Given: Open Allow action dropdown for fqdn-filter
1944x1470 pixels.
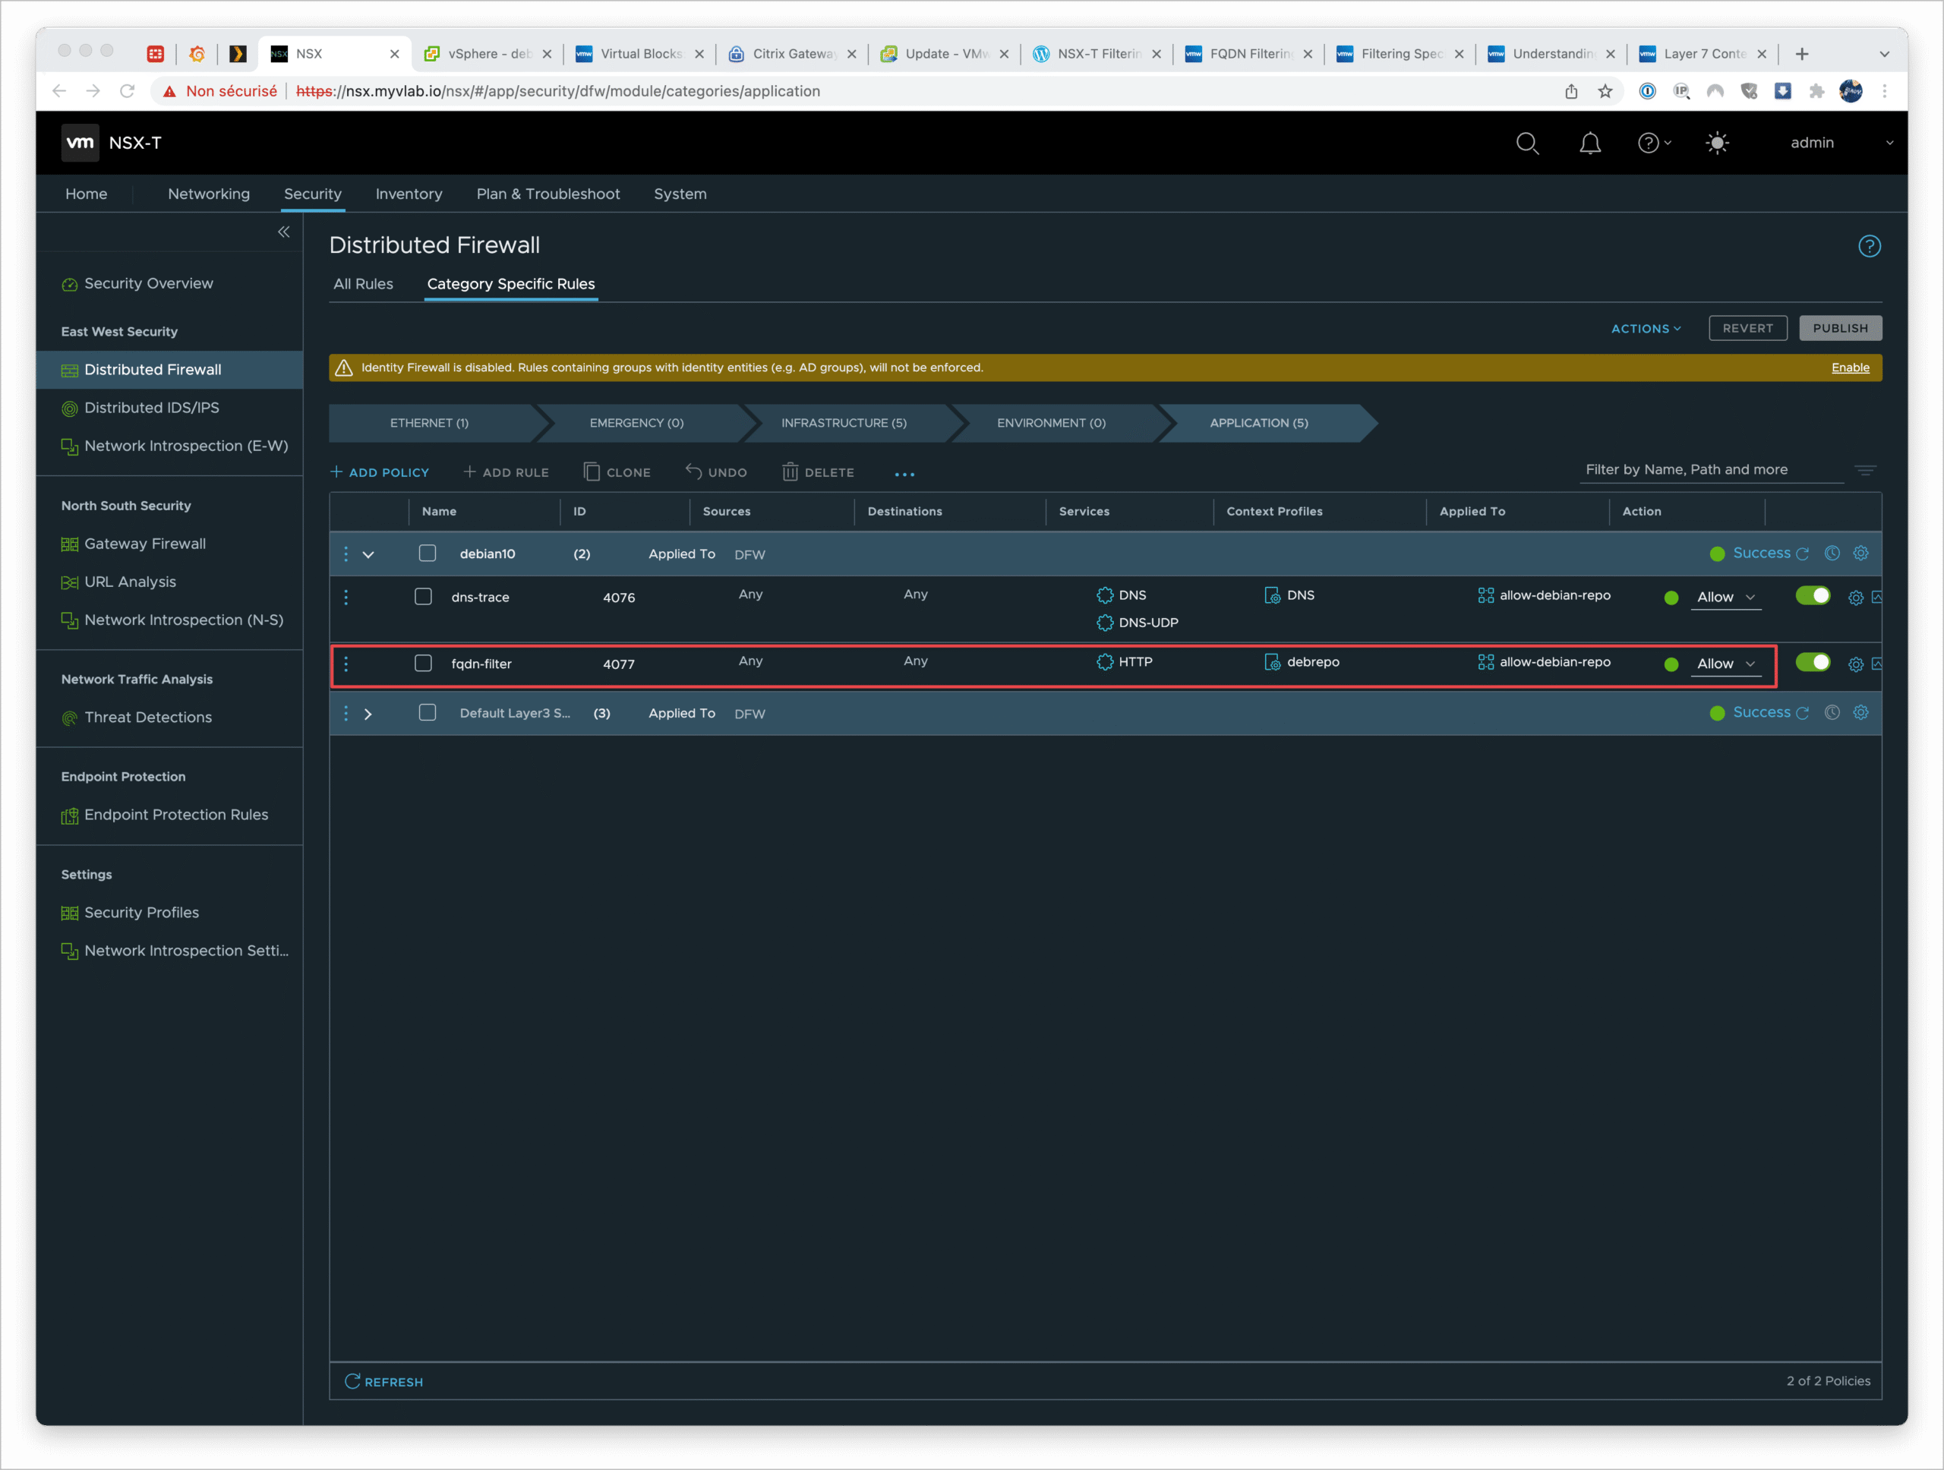Looking at the screenshot, I should (1725, 664).
